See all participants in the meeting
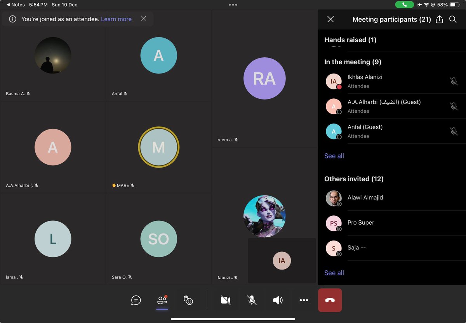Screen dimensions: 466x323 (334, 156)
